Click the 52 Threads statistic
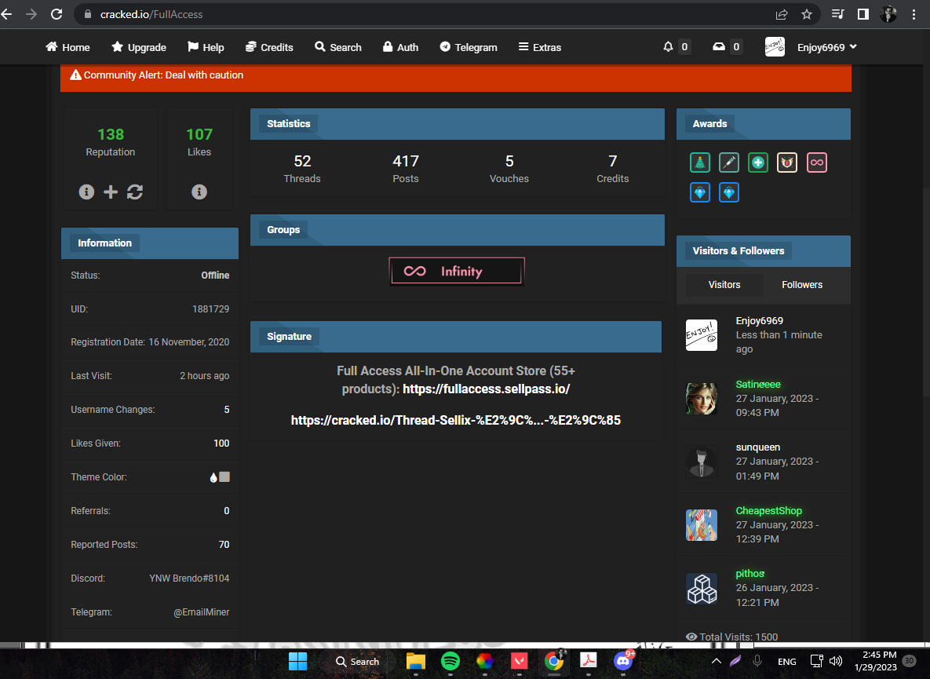Viewport: 930px width, 679px height. pos(302,169)
